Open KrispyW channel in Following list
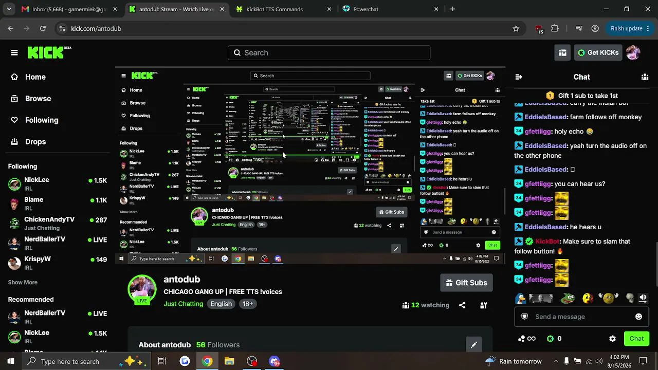The image size is (658, 370). pyautogui.click(x=58, y=263)
